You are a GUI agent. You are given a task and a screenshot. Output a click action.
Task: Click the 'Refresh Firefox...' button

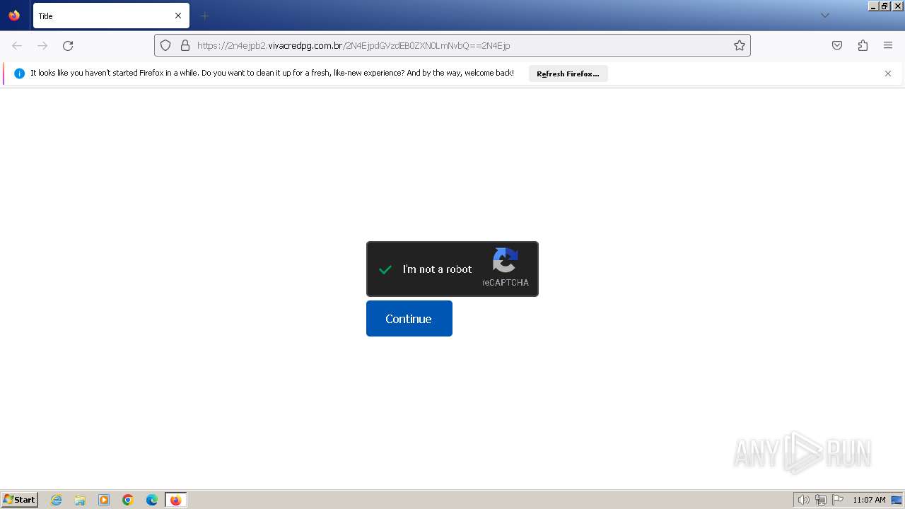coord(568,74)
